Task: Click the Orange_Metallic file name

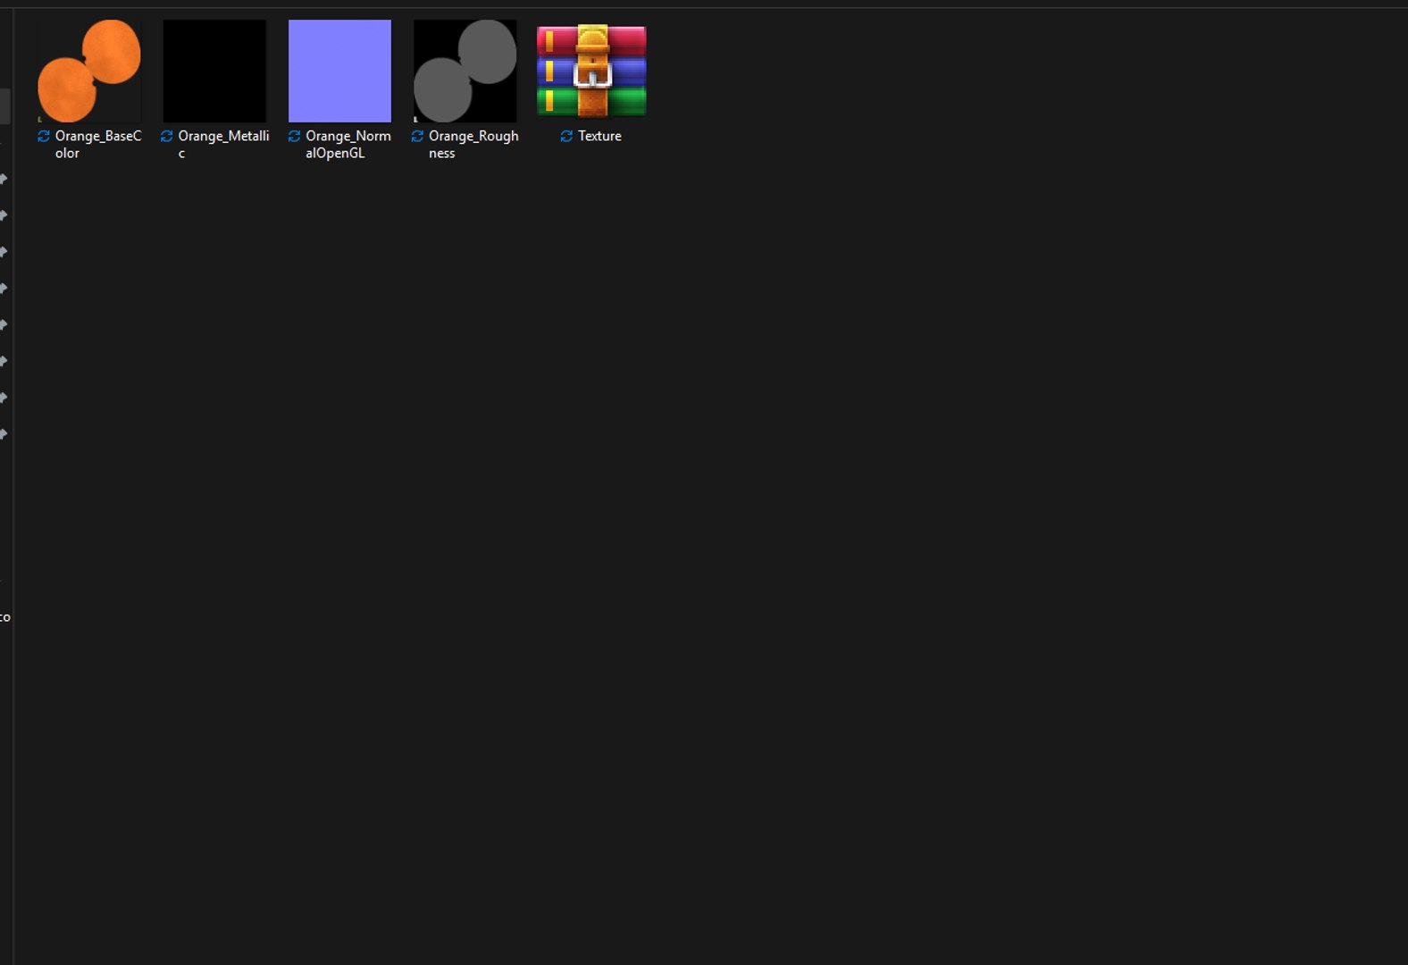Action: coord(223,144)
